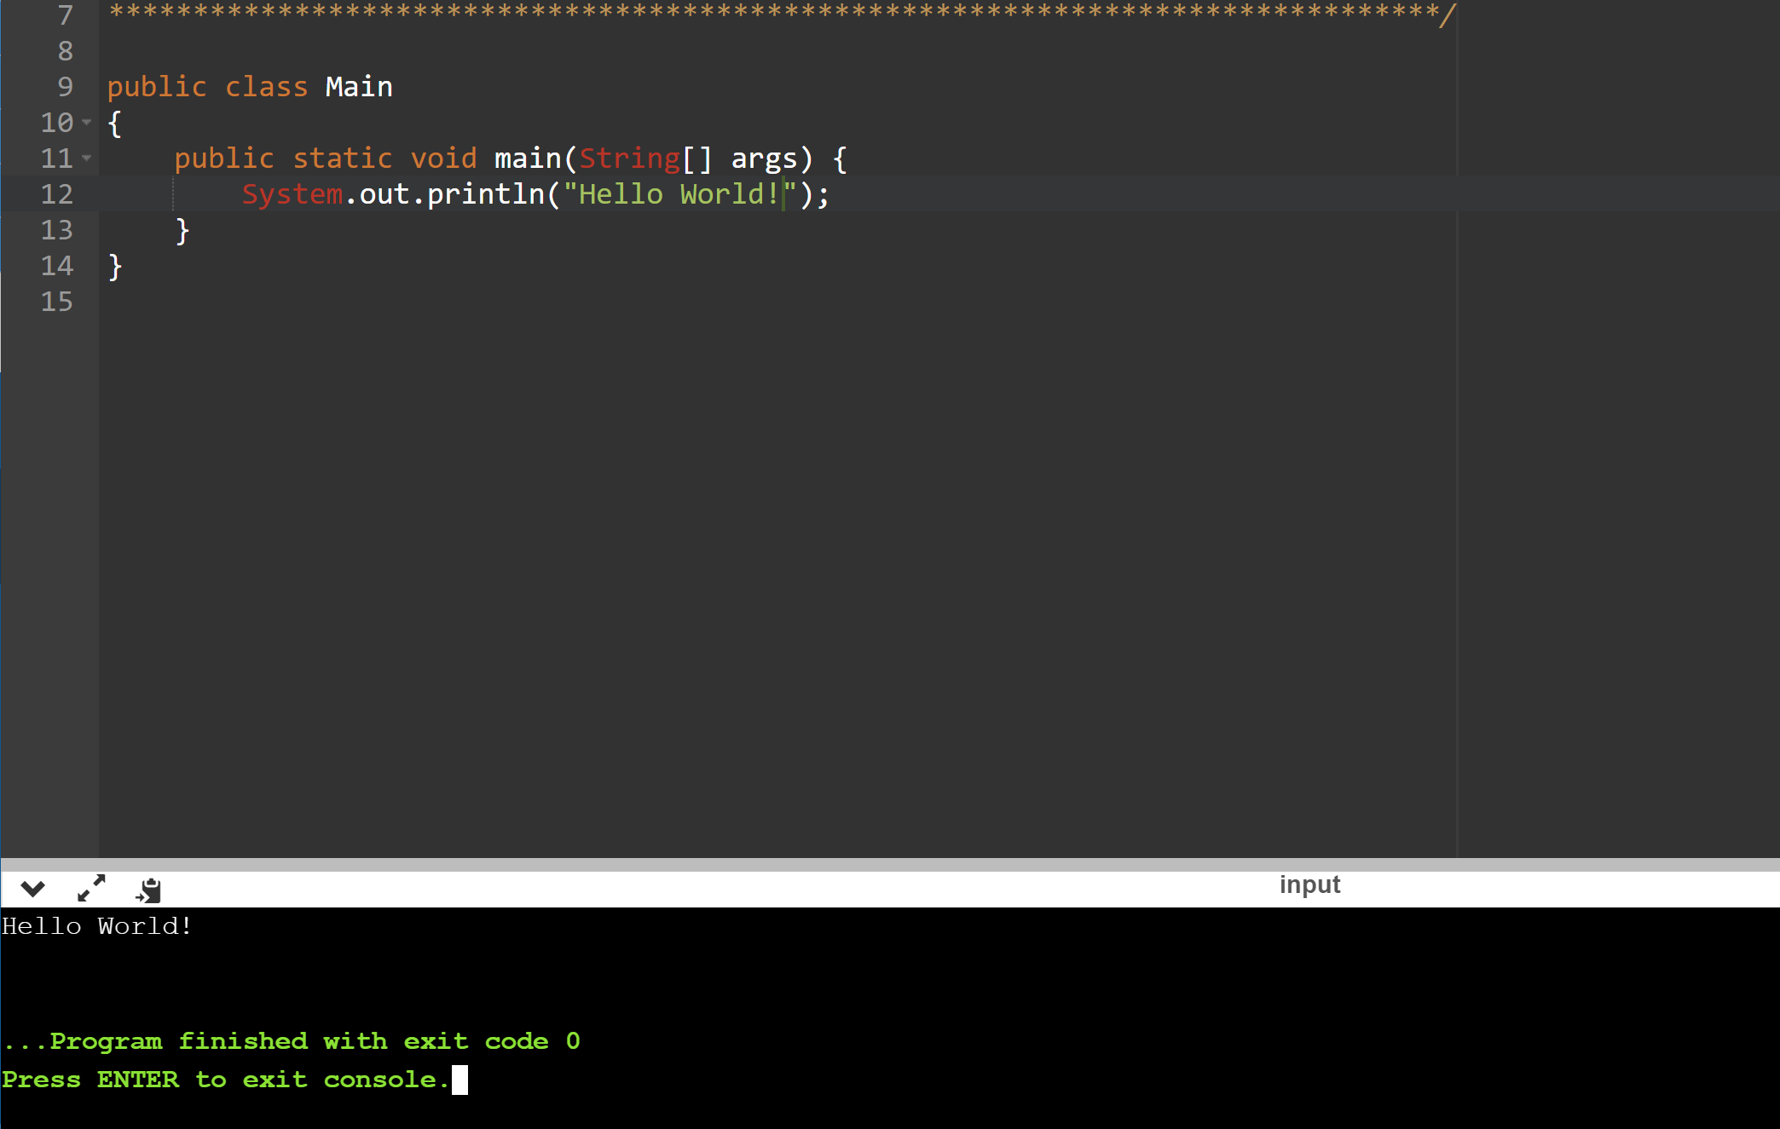Collapse the class body fold at line 10

click(88, 123)
